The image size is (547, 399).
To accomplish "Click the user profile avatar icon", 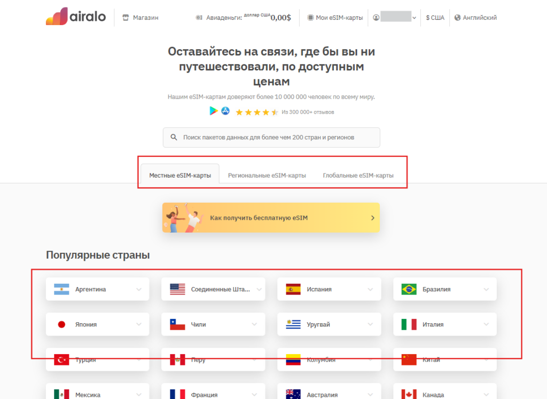I will click(x=376, y=18).
